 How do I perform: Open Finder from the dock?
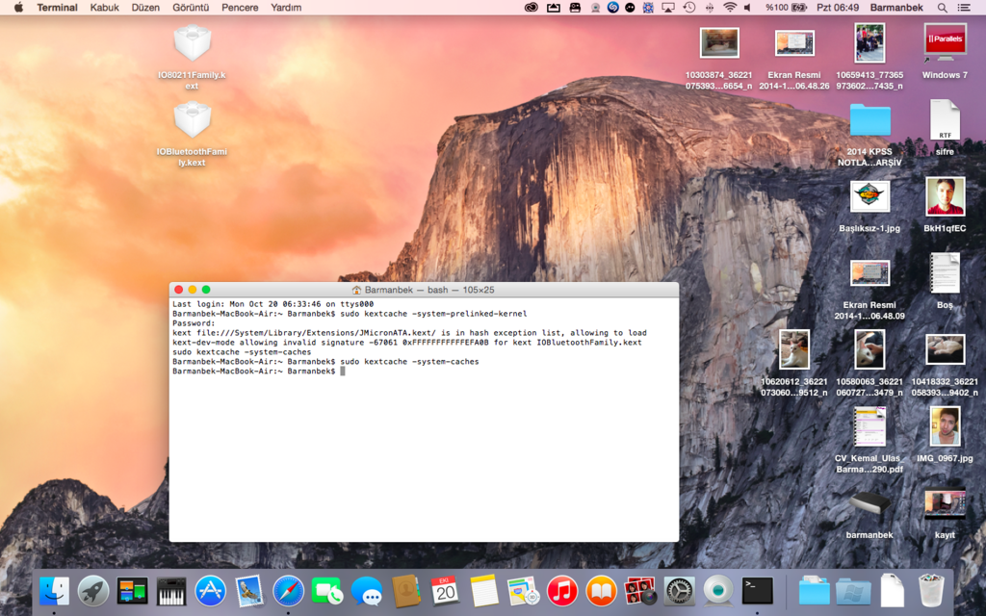click(54, 592)
